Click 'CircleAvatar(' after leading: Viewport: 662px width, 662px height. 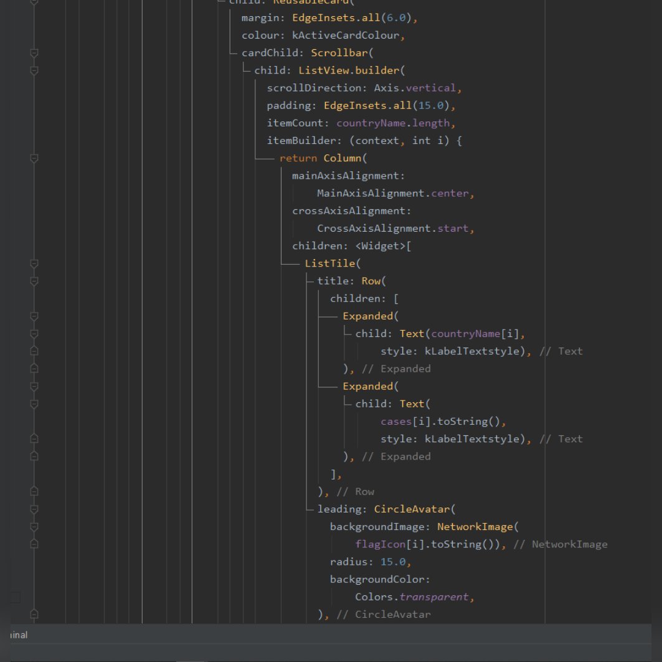[415, 509]
